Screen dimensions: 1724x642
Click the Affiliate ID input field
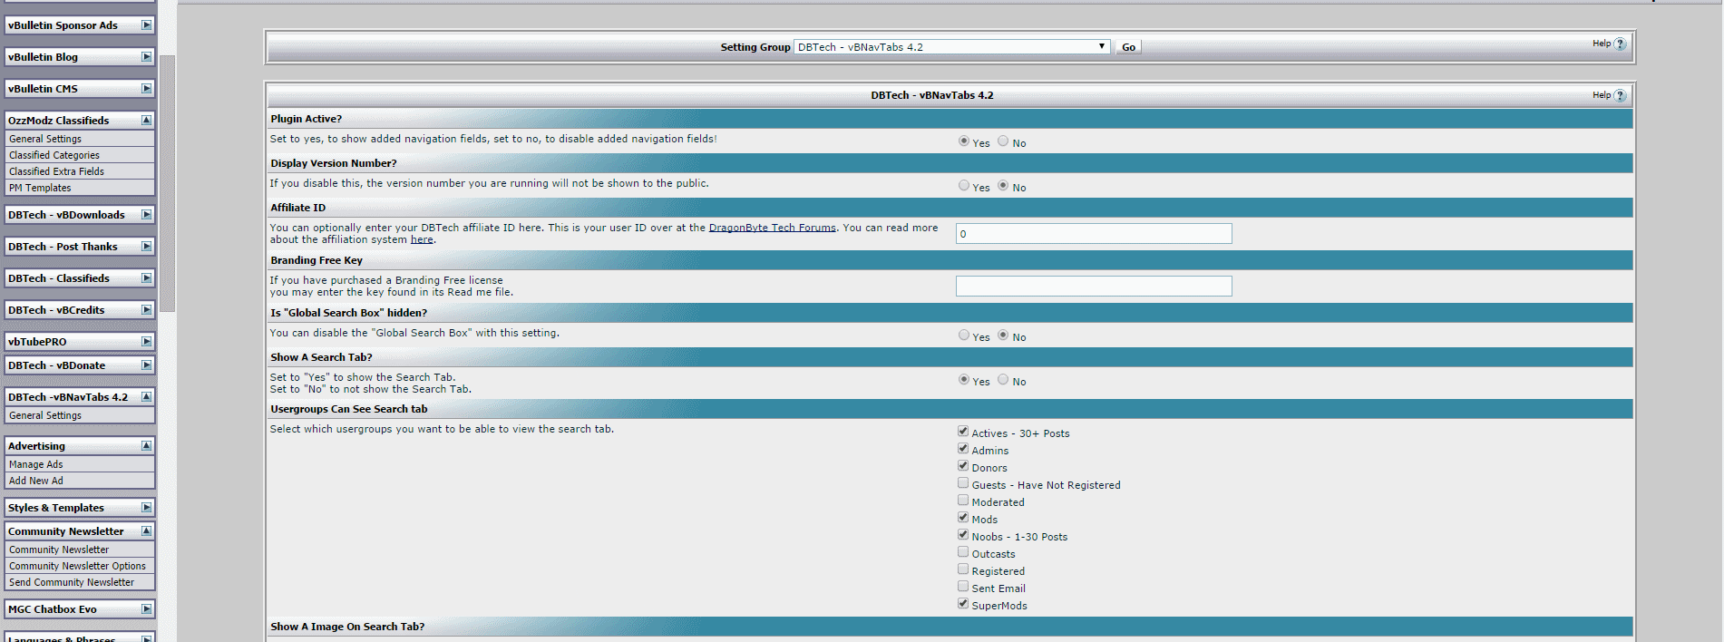click(1094, 234)
